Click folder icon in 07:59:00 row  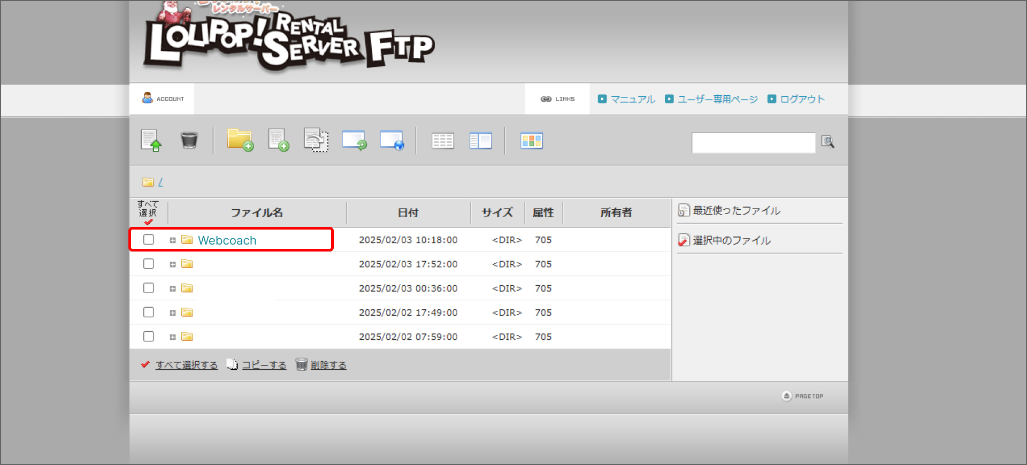click(187, 336)
